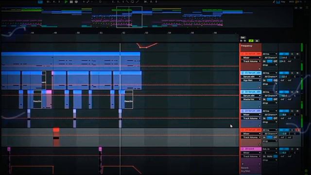Click bar 50 on the beat-time ruler

[78, 33]
